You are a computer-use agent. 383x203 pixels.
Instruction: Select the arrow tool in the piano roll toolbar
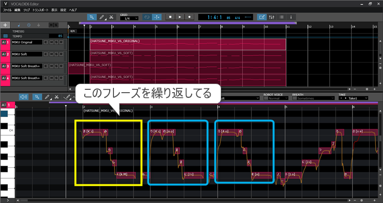point(37,97)
